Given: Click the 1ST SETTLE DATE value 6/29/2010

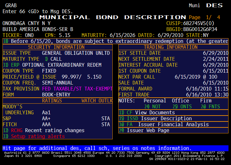Looking at the screenshot, I should coord(216,53).
